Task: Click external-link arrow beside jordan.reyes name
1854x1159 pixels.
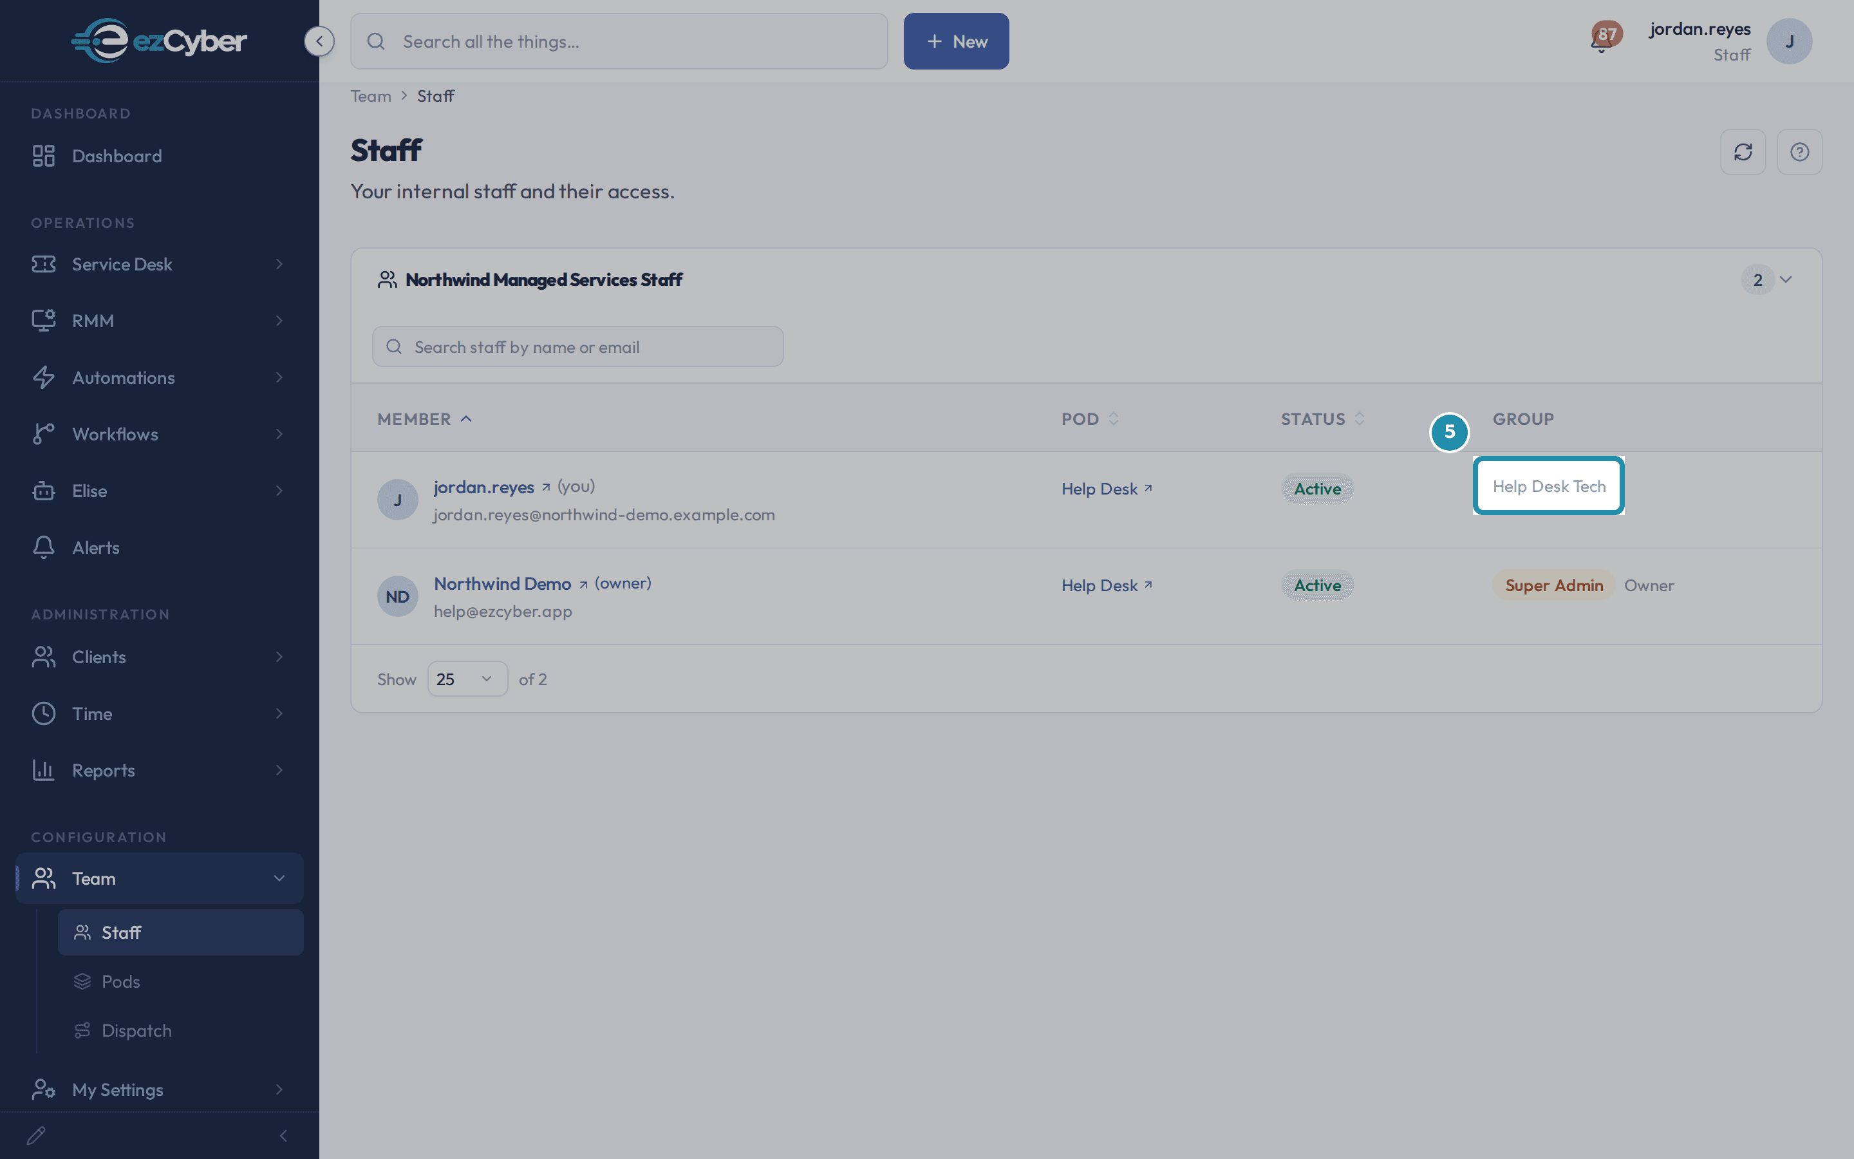Action: (x=547, y=487)
